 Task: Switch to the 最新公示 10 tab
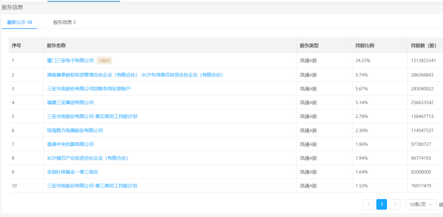[x=20, y=22]
